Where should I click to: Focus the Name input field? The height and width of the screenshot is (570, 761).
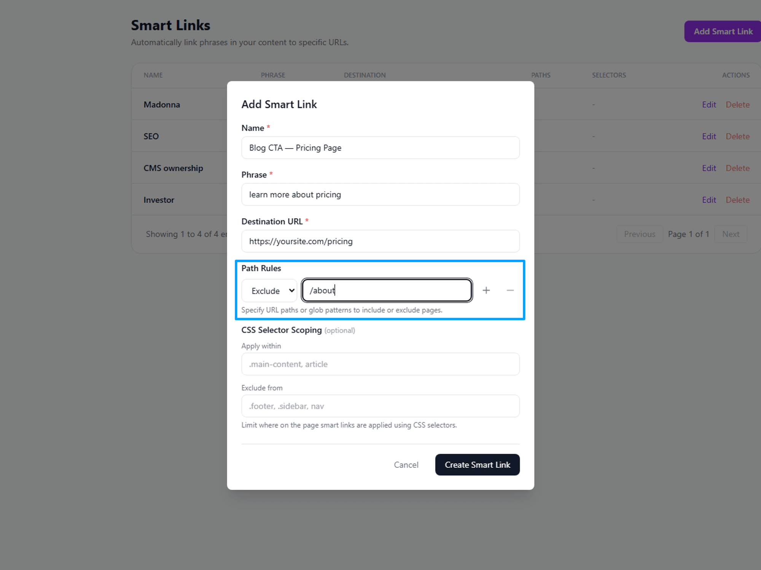point(380,148)
